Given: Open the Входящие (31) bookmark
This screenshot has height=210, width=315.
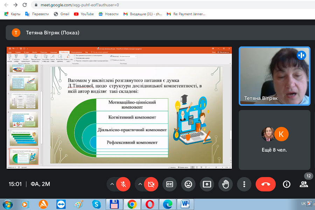Looking at the screenshot, I should pos(143,14).
